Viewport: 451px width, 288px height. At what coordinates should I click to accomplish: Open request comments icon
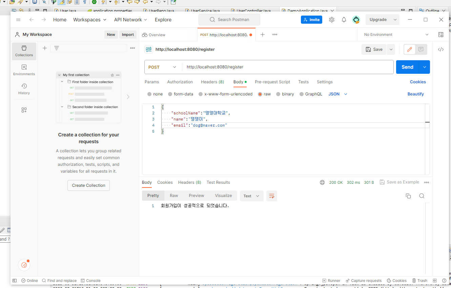421,49
